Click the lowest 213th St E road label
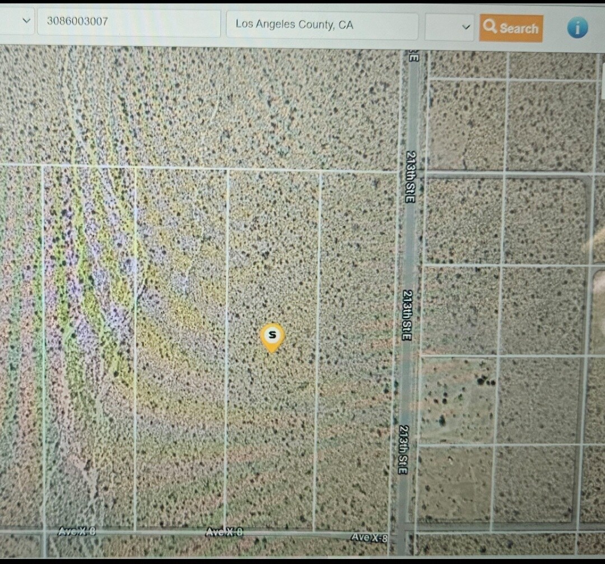The height and width of the screenshot is (564, 605). tap(403, 449)
